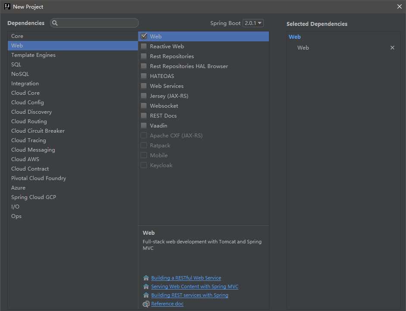Open the Reference doc link

tap(167, 304)
